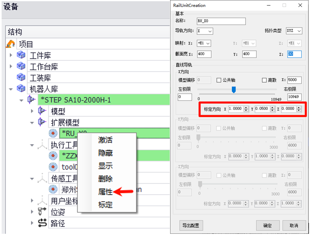Screen dimensions: 311x235
Task: Click the 路径 path icon
Action: click(x=42, y=223)
